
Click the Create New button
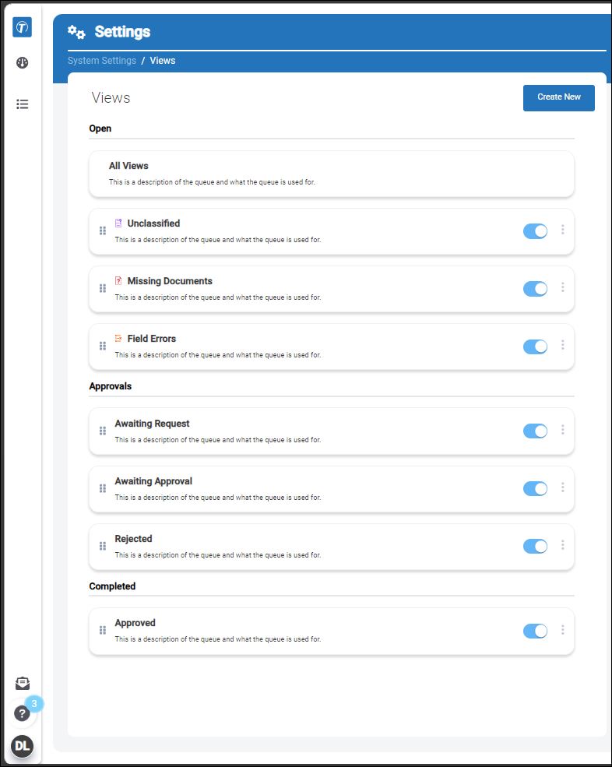(559, 98)
